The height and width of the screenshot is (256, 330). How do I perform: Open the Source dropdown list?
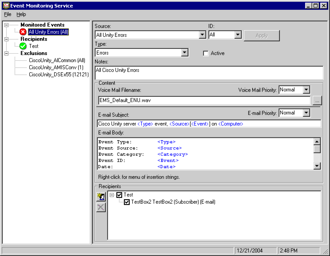[202, 35]
